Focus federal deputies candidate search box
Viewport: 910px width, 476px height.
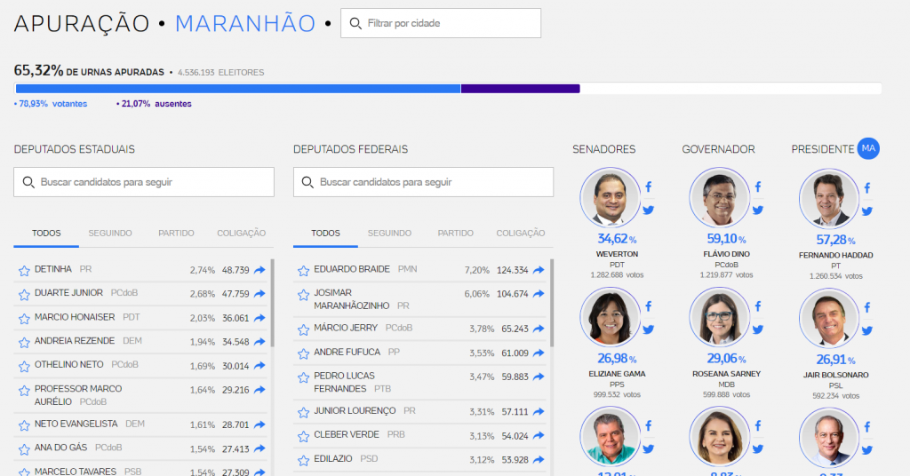(x=423, y=182)
